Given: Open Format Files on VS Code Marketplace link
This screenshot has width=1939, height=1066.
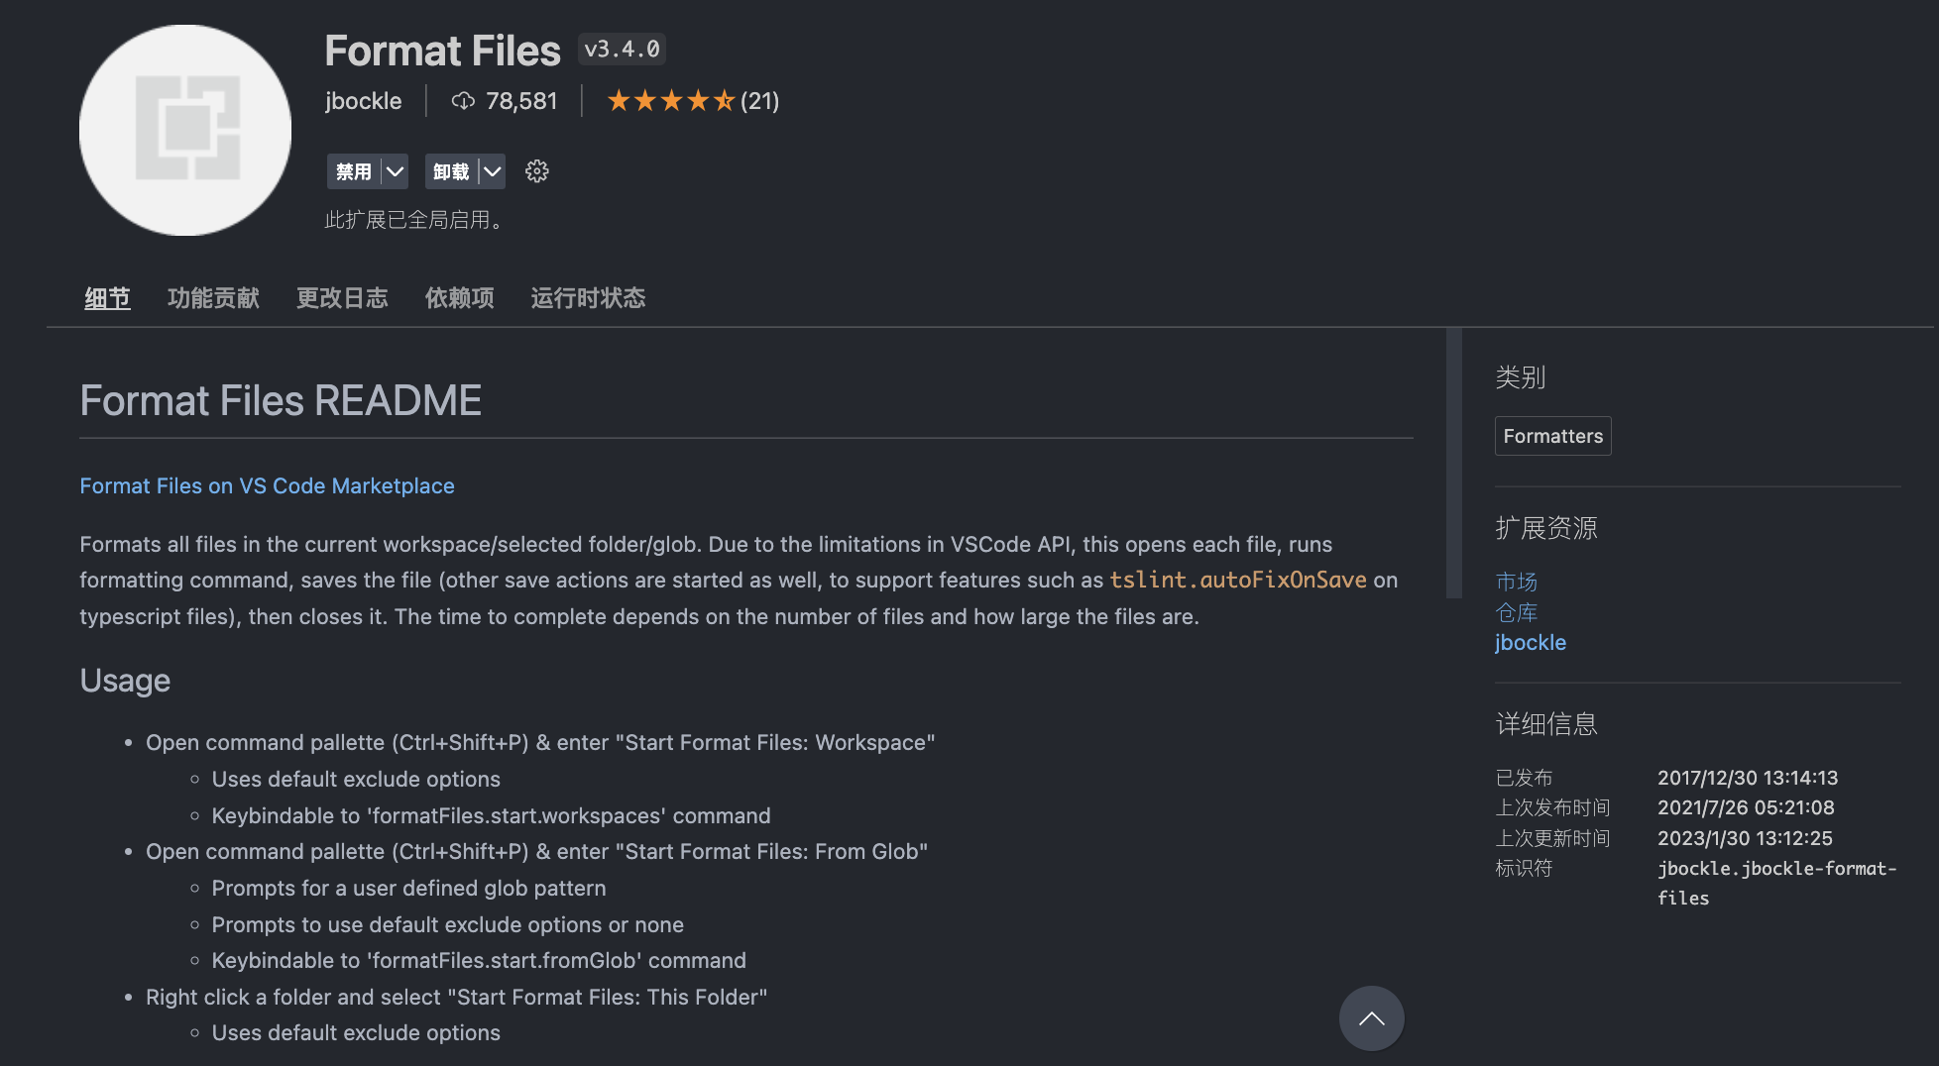Looking at the screenshot, I should click(x=267, y=486).
